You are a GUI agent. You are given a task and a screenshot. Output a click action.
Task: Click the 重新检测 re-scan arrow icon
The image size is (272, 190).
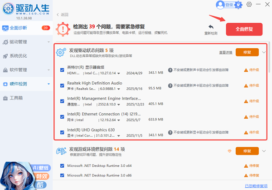(211, 28)
